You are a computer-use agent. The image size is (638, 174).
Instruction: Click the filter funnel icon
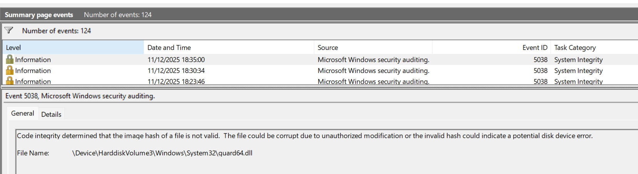click(x=8, y=30)
